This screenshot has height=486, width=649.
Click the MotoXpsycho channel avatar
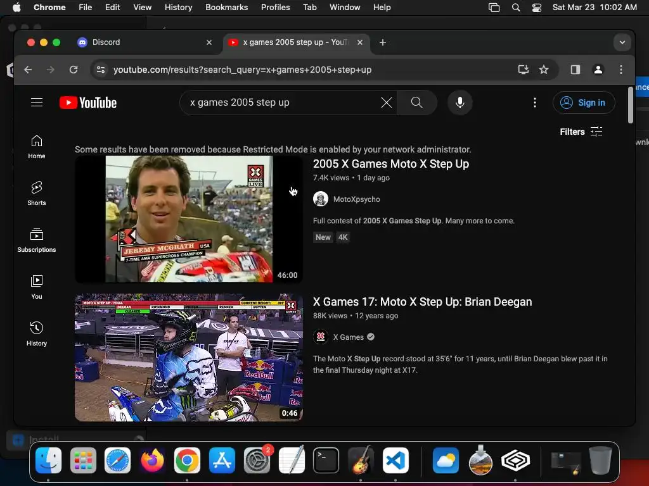tap(321, 199)
